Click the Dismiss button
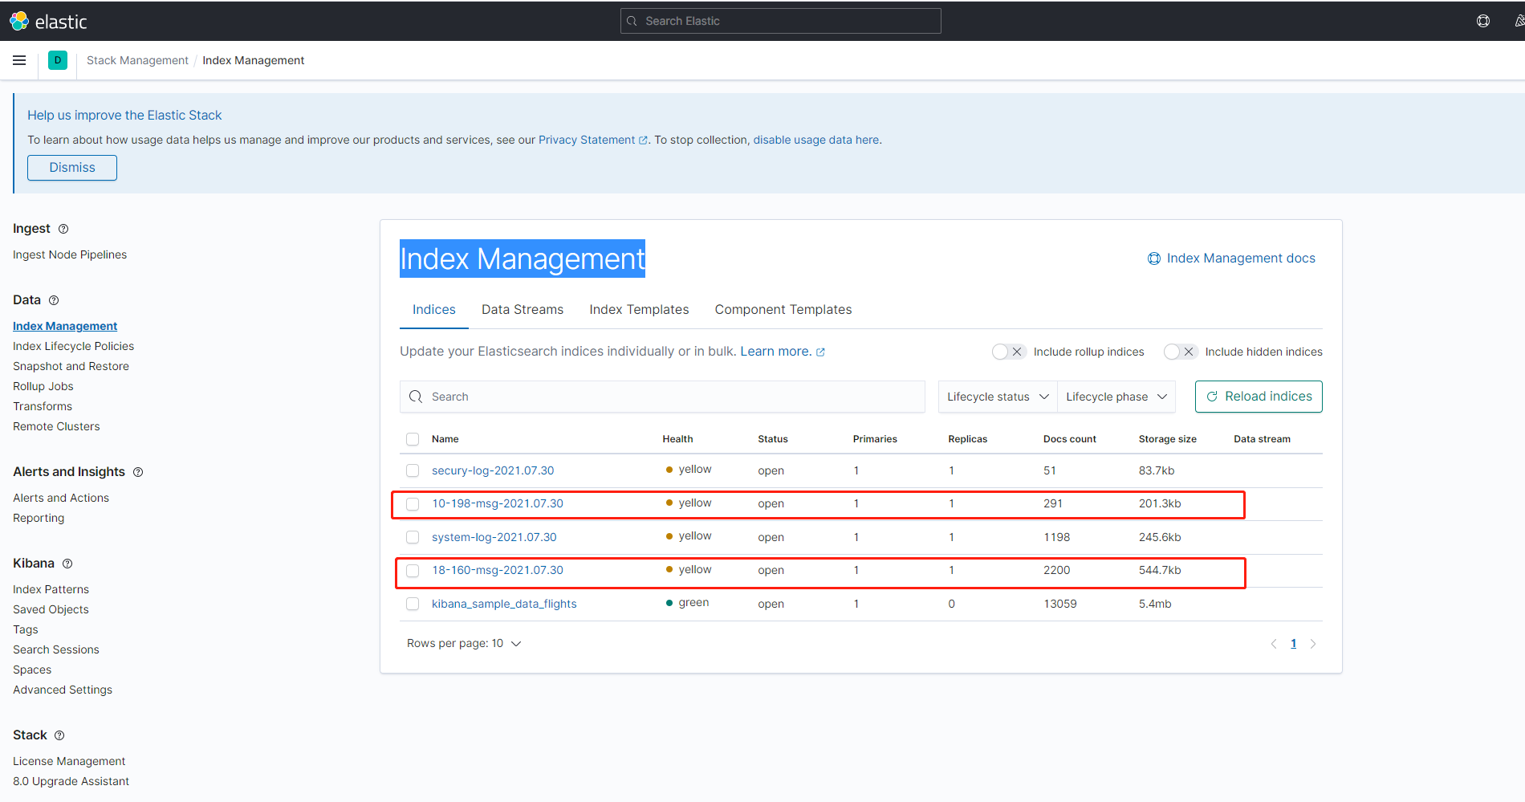1525x802 pixels. [72, 168]
